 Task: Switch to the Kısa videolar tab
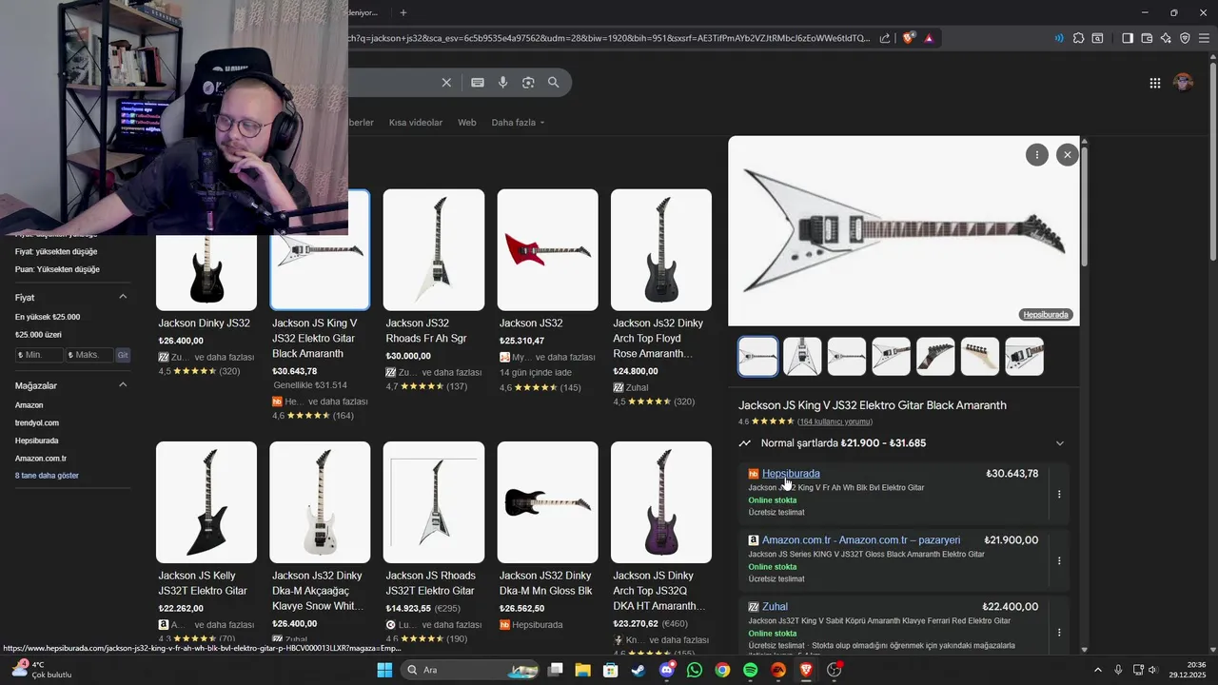[416, 122]
